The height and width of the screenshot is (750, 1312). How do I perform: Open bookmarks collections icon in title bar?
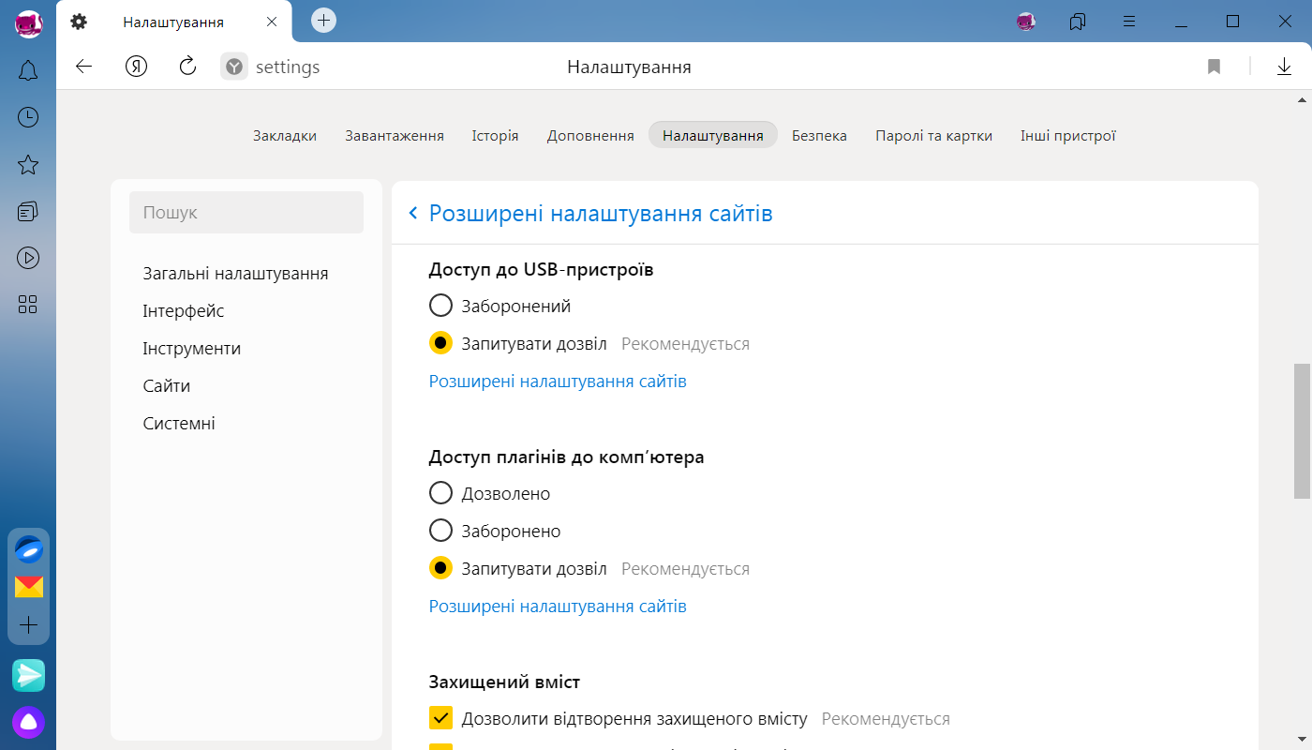[1078, 21]
